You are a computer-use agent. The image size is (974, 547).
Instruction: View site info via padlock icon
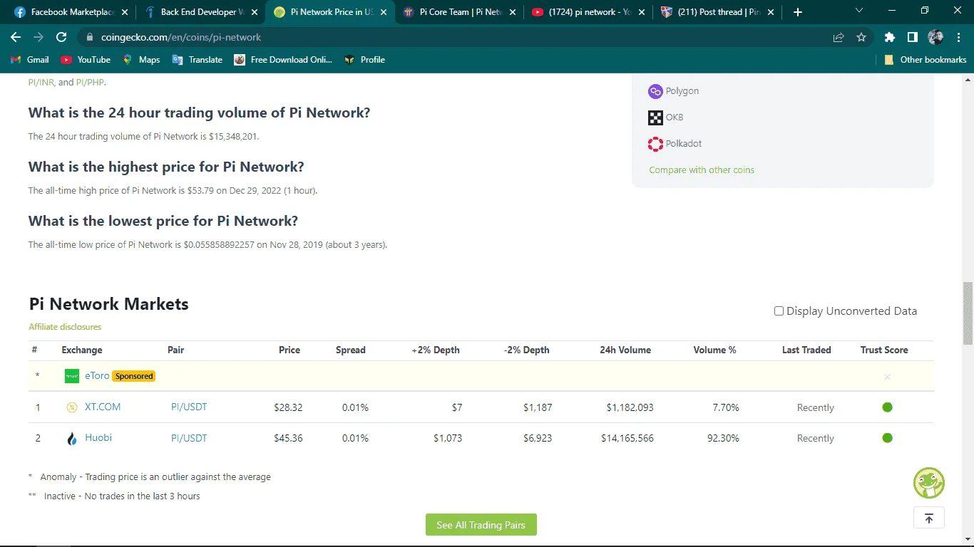(89, 37)
